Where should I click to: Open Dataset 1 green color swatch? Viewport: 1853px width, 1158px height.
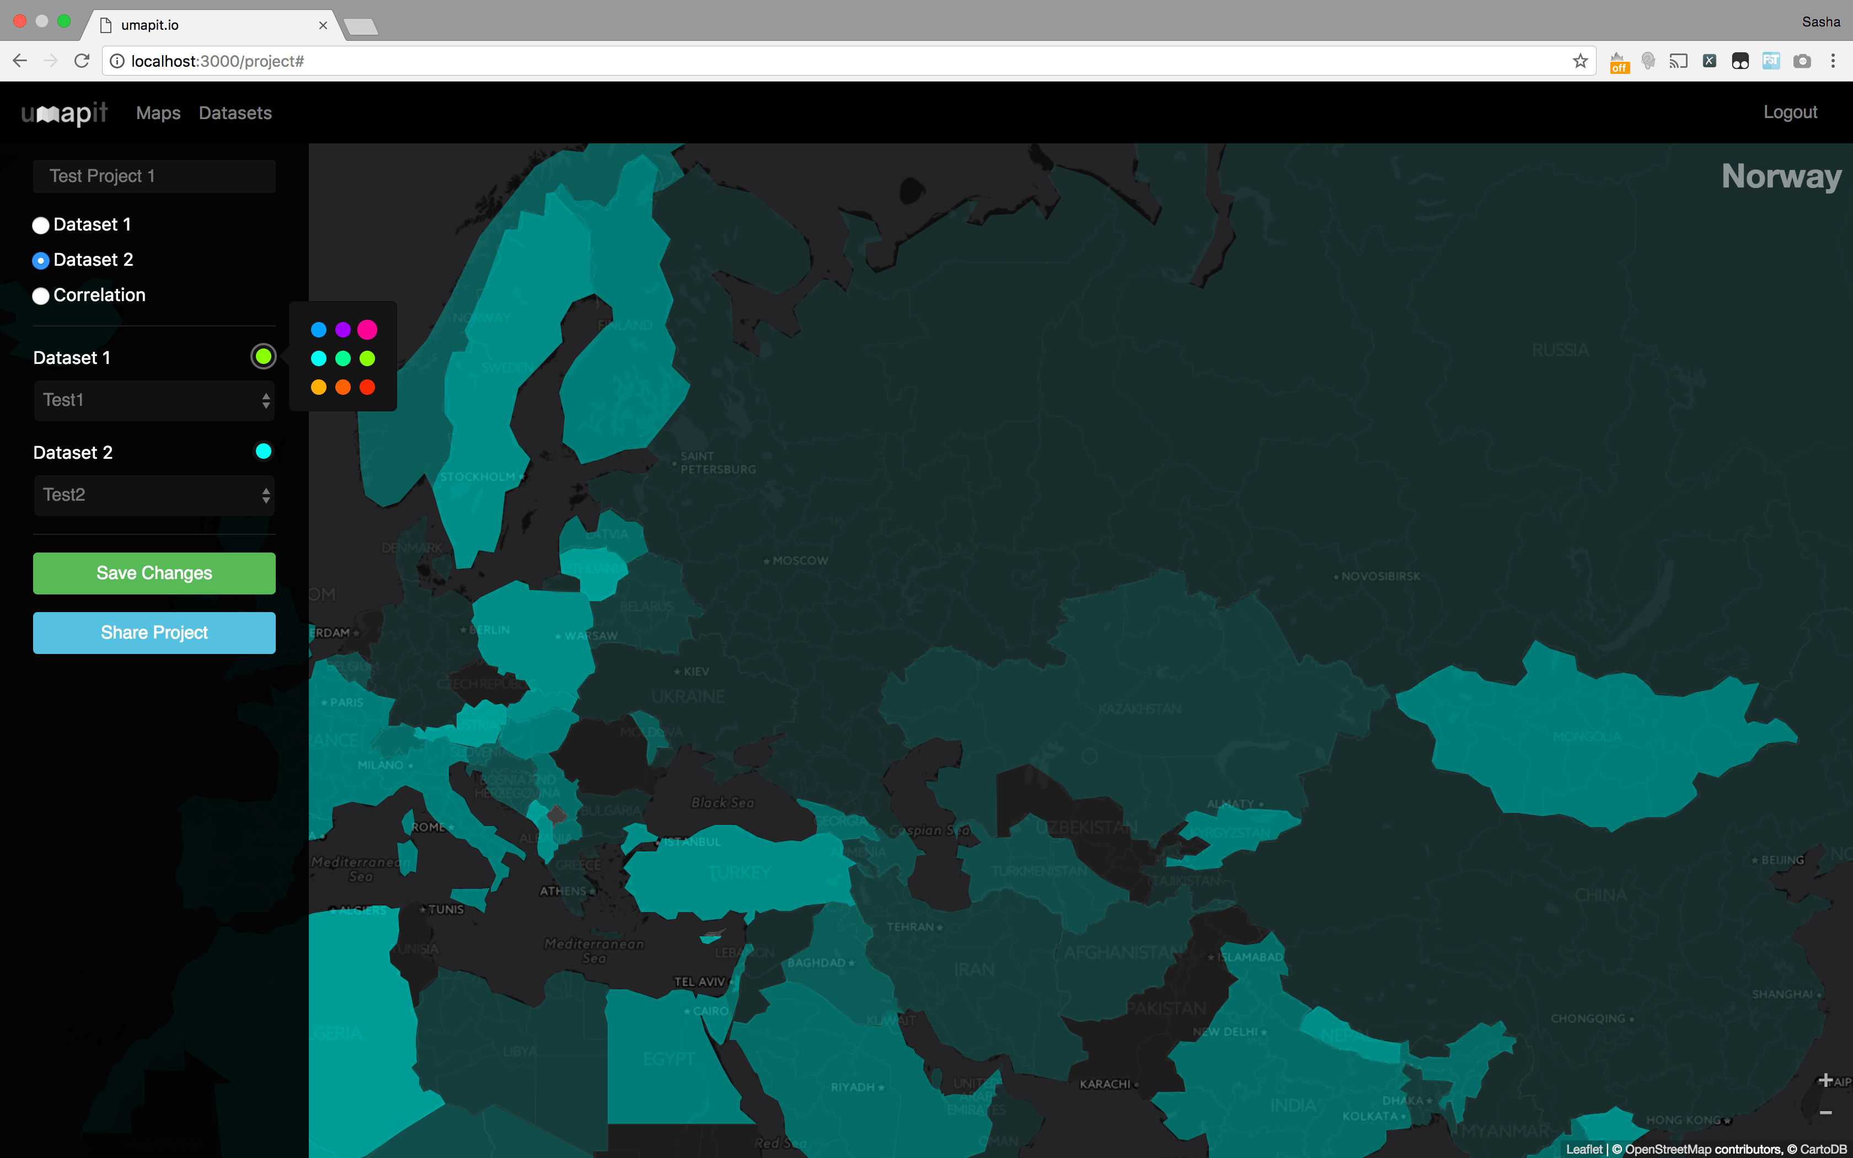[264, 356]
